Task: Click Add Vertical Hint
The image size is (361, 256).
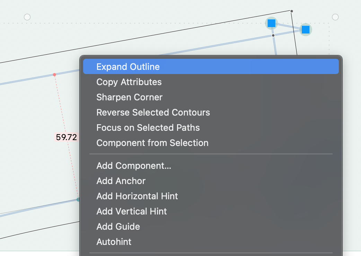Action: click(132, 211)
